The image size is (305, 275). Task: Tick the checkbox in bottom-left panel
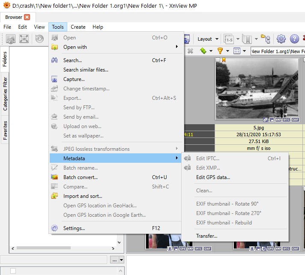tap(13, 271)
